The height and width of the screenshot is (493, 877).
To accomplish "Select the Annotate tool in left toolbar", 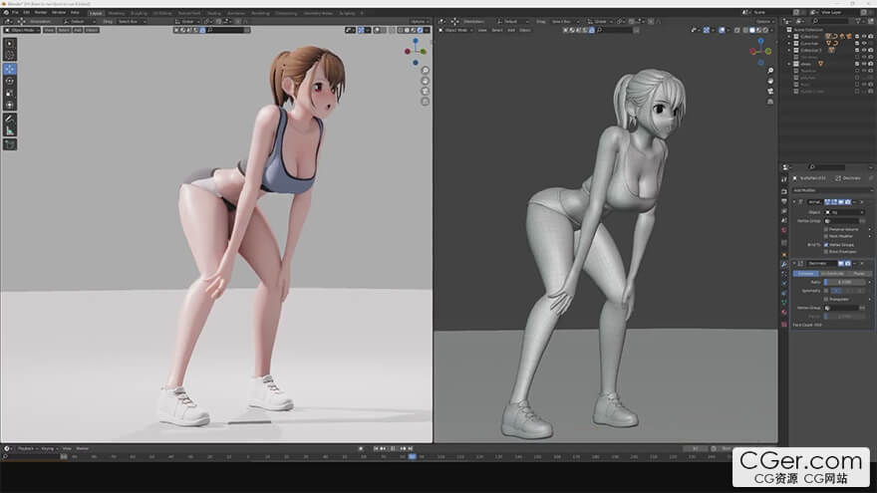I will [10, 118].
